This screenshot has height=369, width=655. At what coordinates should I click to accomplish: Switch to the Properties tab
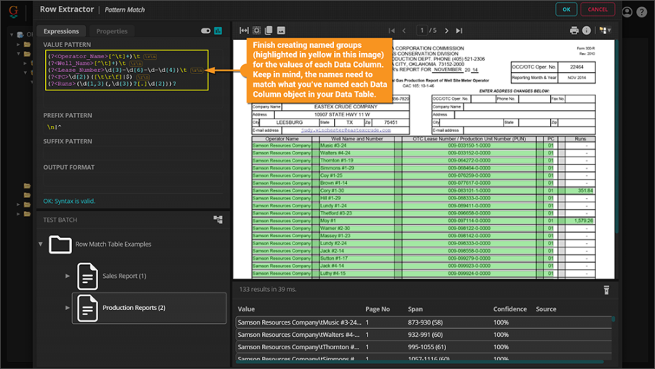[x=111, y=31]
